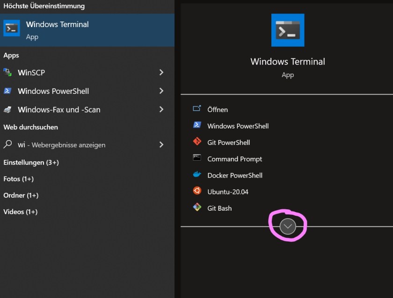Choose Command Prompt from the profile list
Viewport: 393px width, 298px height.
click(234, 159)
